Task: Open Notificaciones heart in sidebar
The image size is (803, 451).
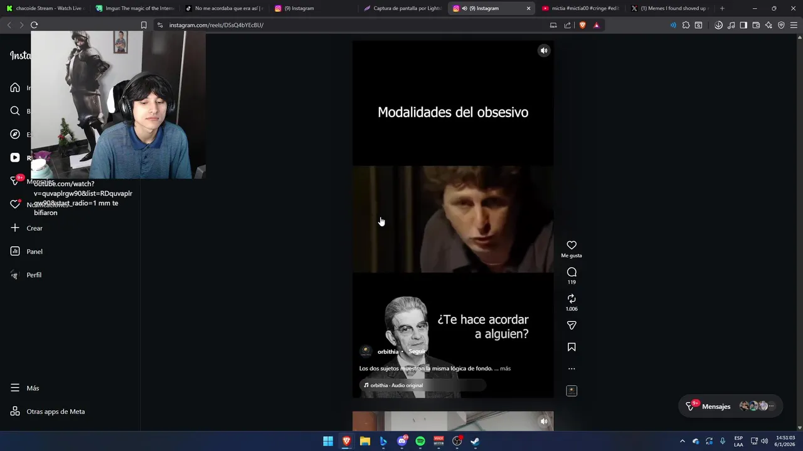Action: pos(15,205)
